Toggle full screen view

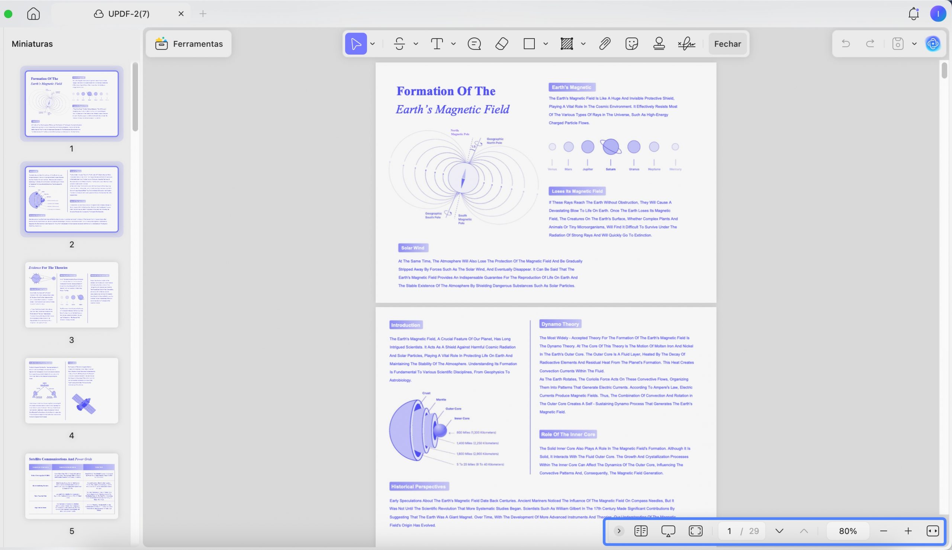[695, 531]
